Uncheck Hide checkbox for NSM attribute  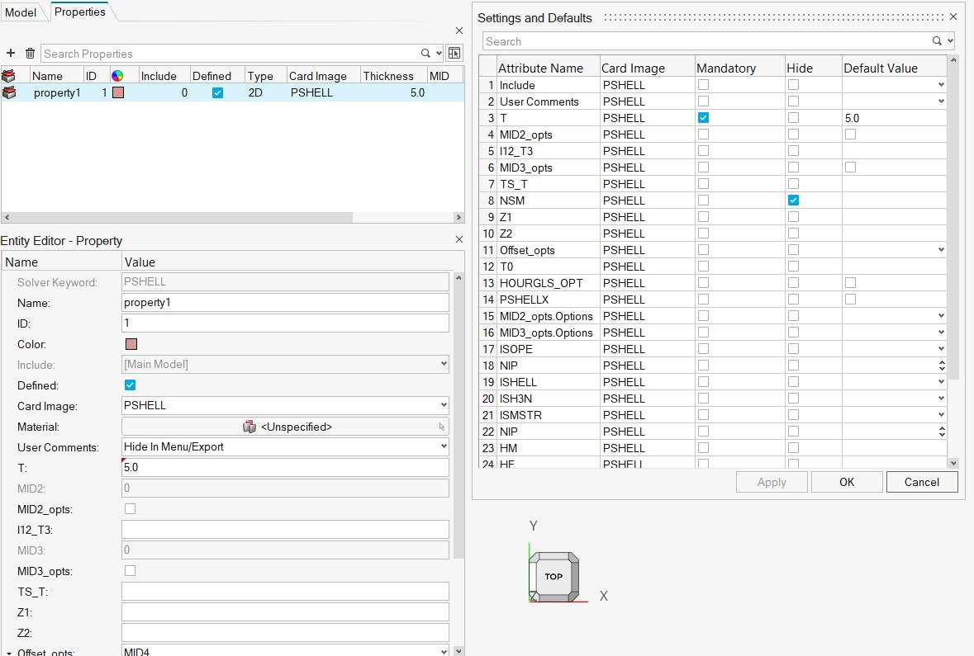(793, 201)
